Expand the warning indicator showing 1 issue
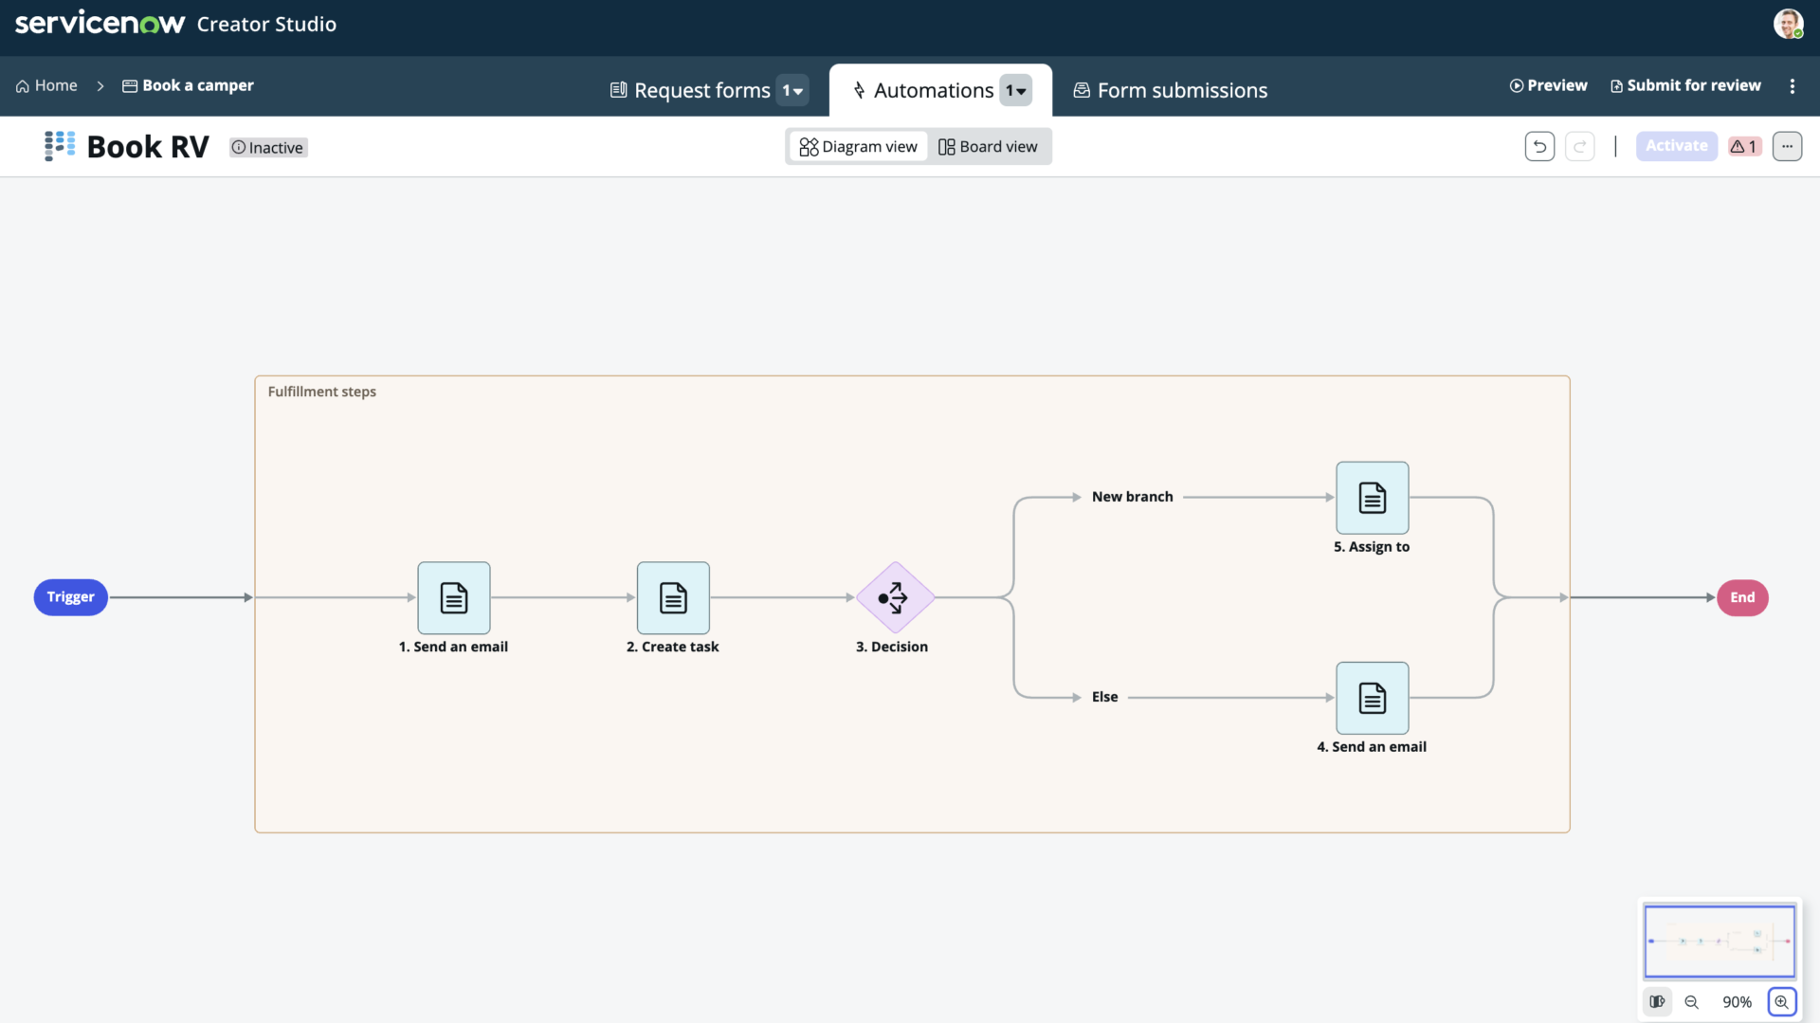 1743,146
